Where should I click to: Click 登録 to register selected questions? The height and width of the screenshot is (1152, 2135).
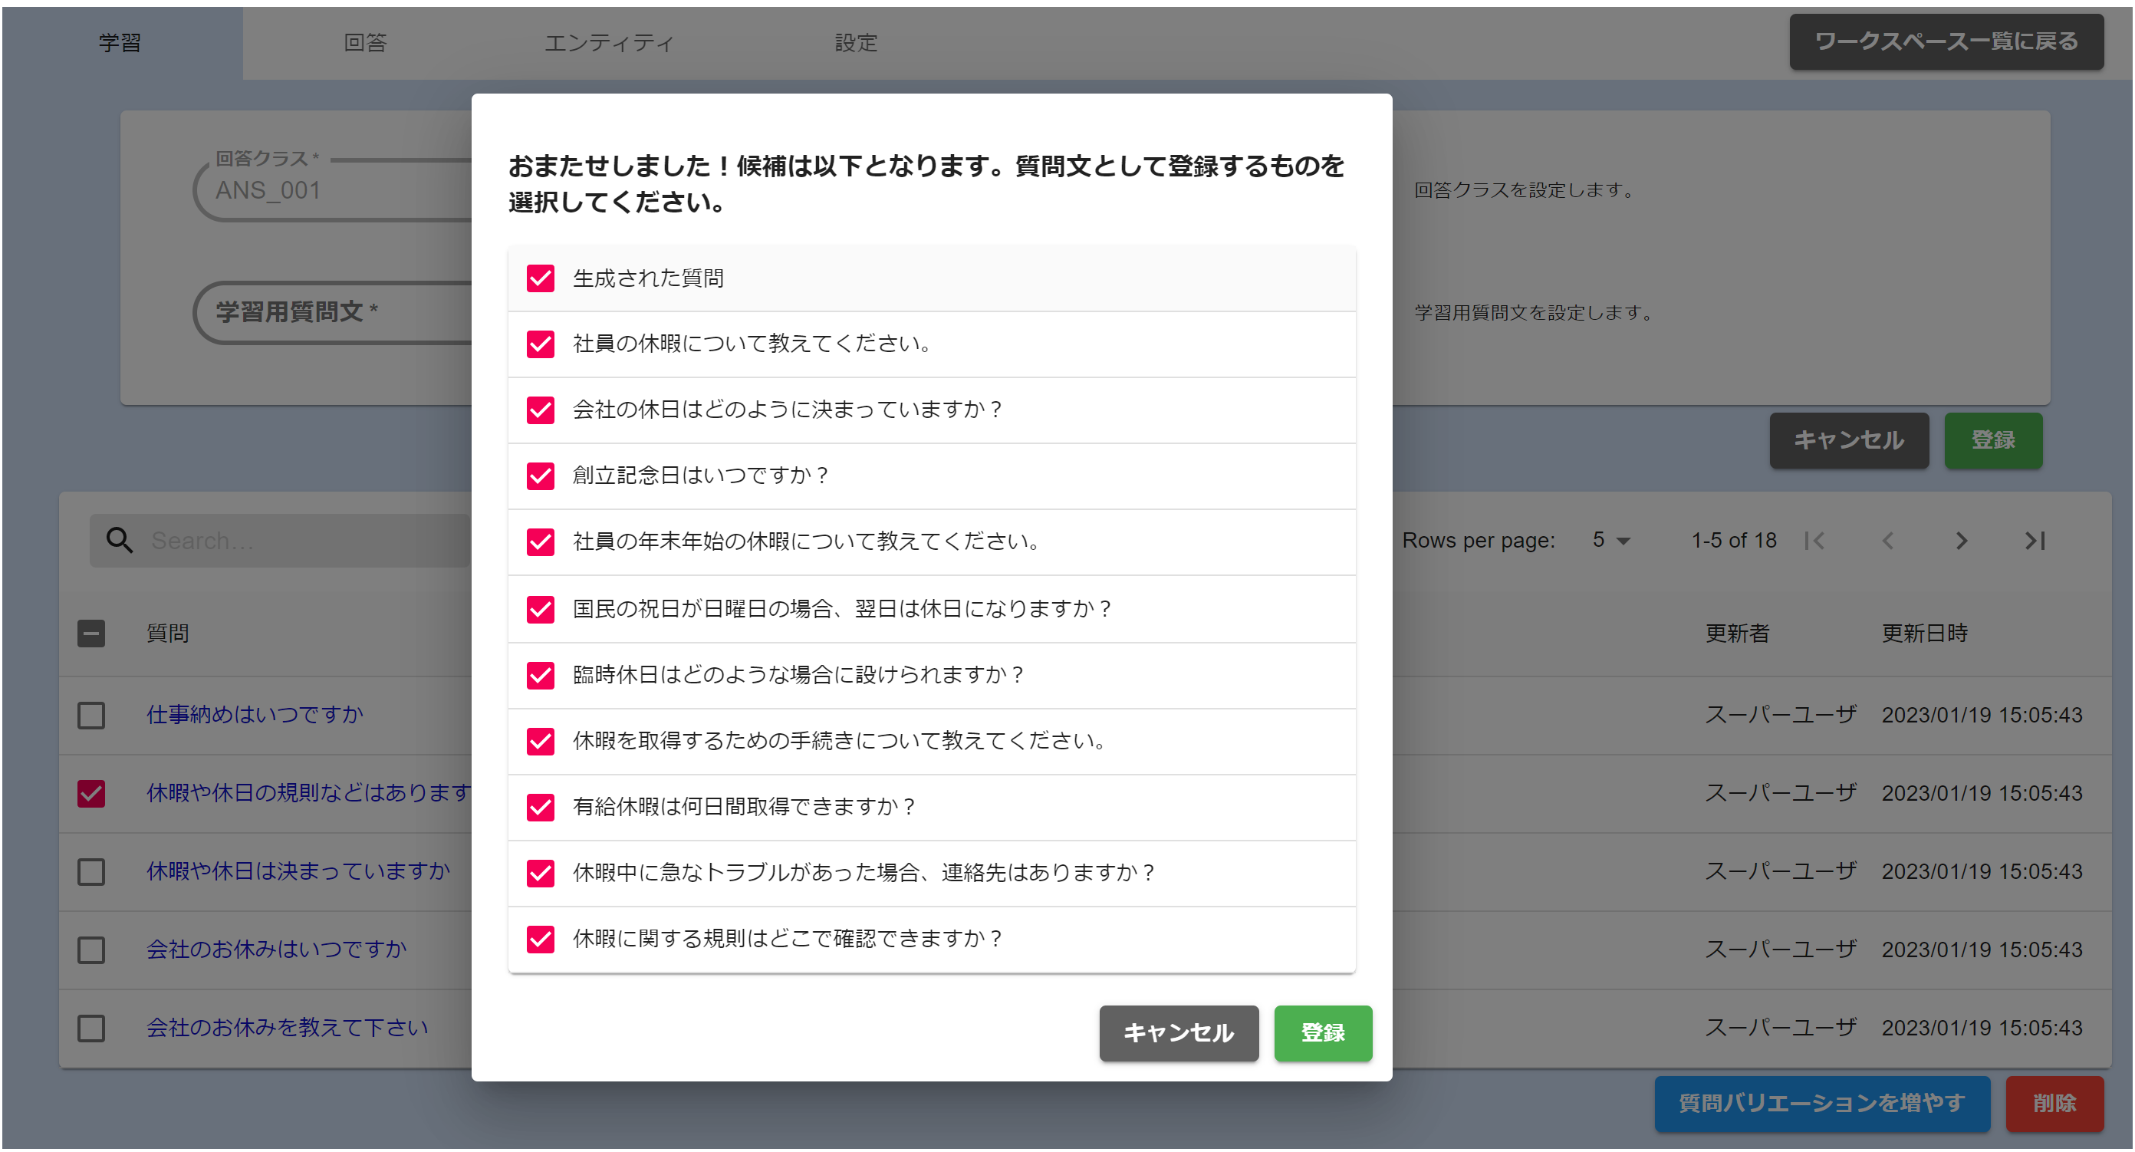click(1323, 1032)
